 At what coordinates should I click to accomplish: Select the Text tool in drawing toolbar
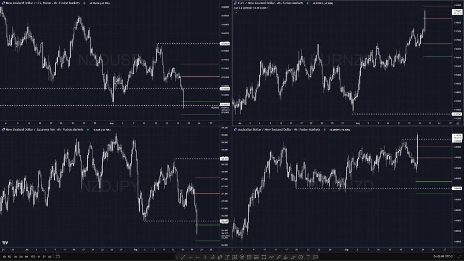[x=308, y=257]
